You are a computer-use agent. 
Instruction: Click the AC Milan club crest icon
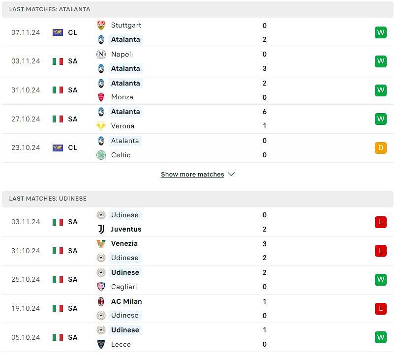coord(101,301)
